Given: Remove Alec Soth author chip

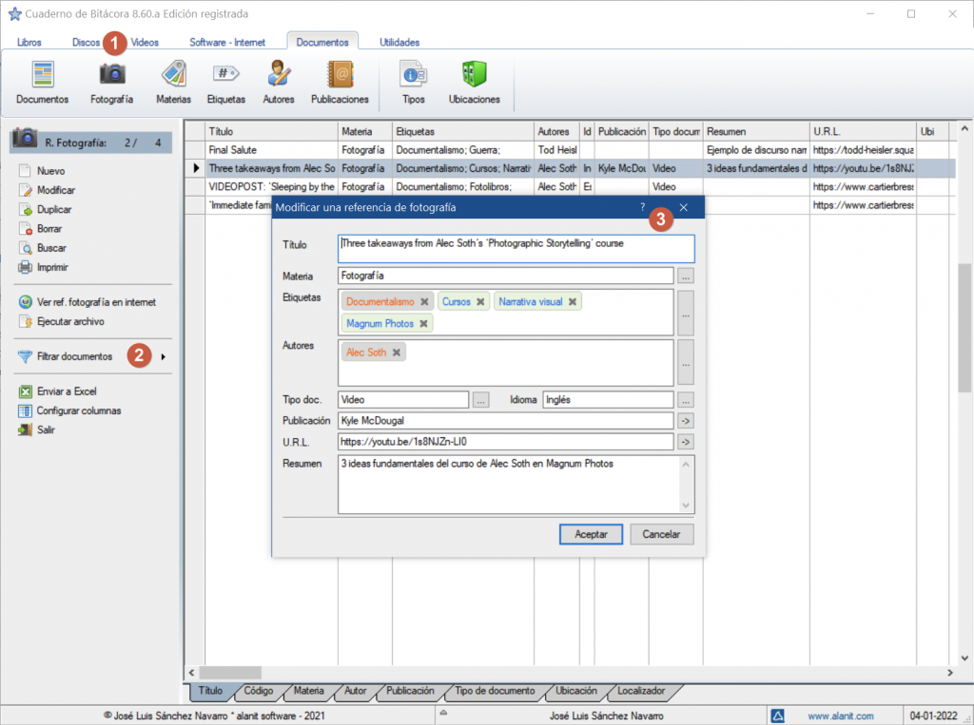Looking at the screenshot, I should point(397,353).
